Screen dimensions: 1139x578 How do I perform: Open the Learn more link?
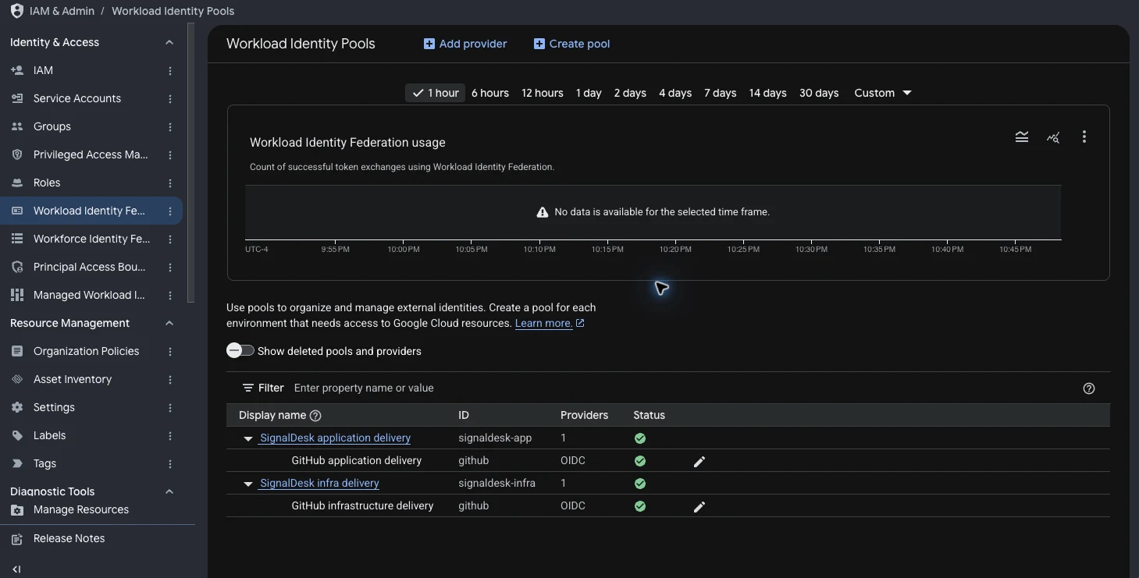550,323
